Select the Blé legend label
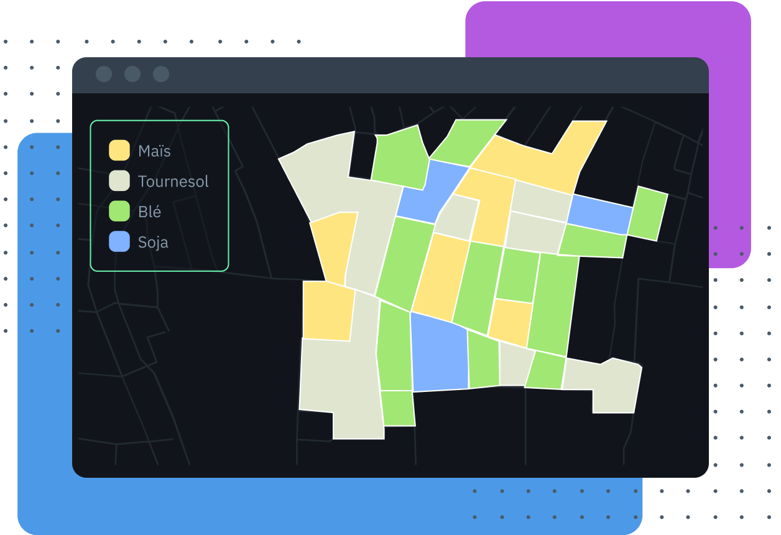Image resolution: width=781 pixels, height=535 pixels. point(150,212)
